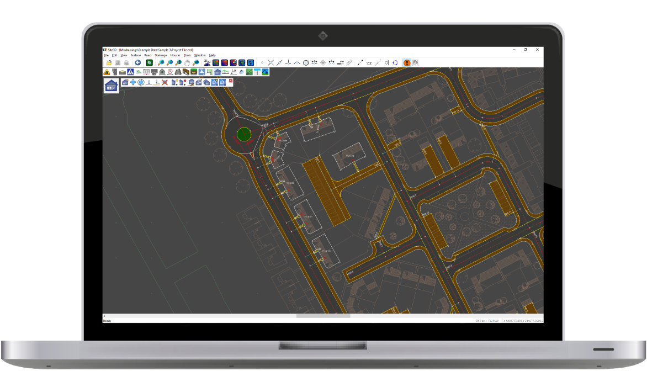Click the blue back arrow icon
Screen dimensions: 647x371
[137, 63]
